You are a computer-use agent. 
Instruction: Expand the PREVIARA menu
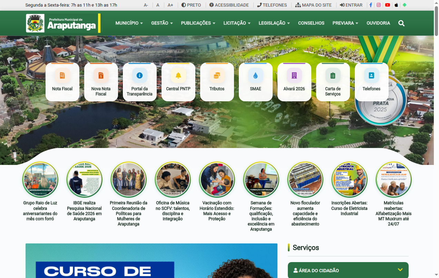345,23
